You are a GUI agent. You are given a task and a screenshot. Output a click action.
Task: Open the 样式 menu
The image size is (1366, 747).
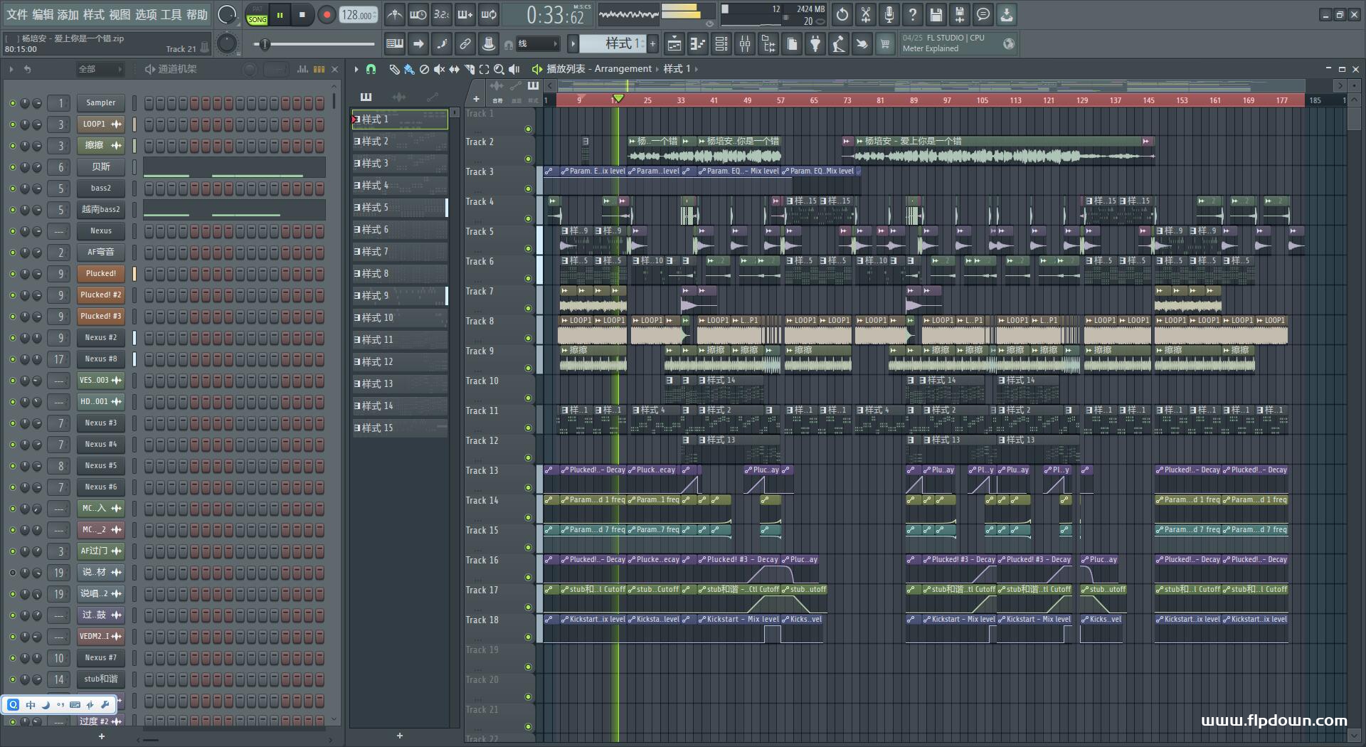pos(94,14)
